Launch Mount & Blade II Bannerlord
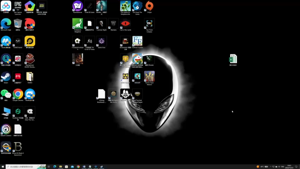 click(18, 149)
